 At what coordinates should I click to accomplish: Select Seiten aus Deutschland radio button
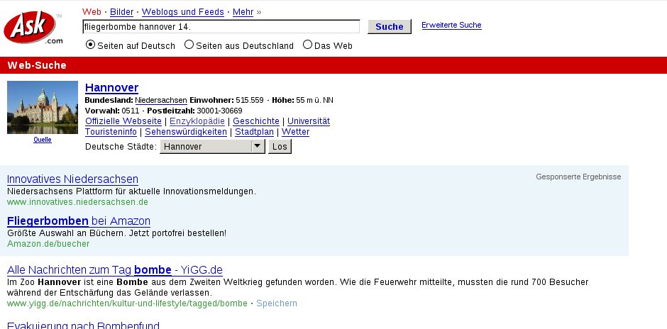tap(189, 45)
